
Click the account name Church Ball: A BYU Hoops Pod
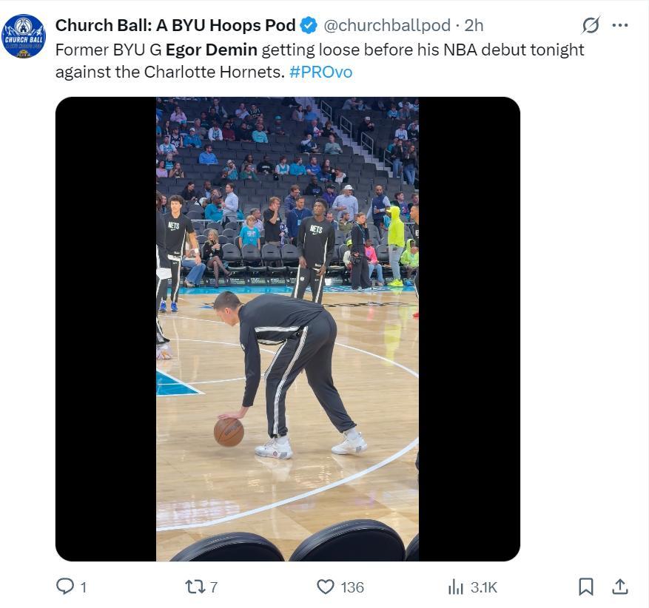tap(175, 25)
